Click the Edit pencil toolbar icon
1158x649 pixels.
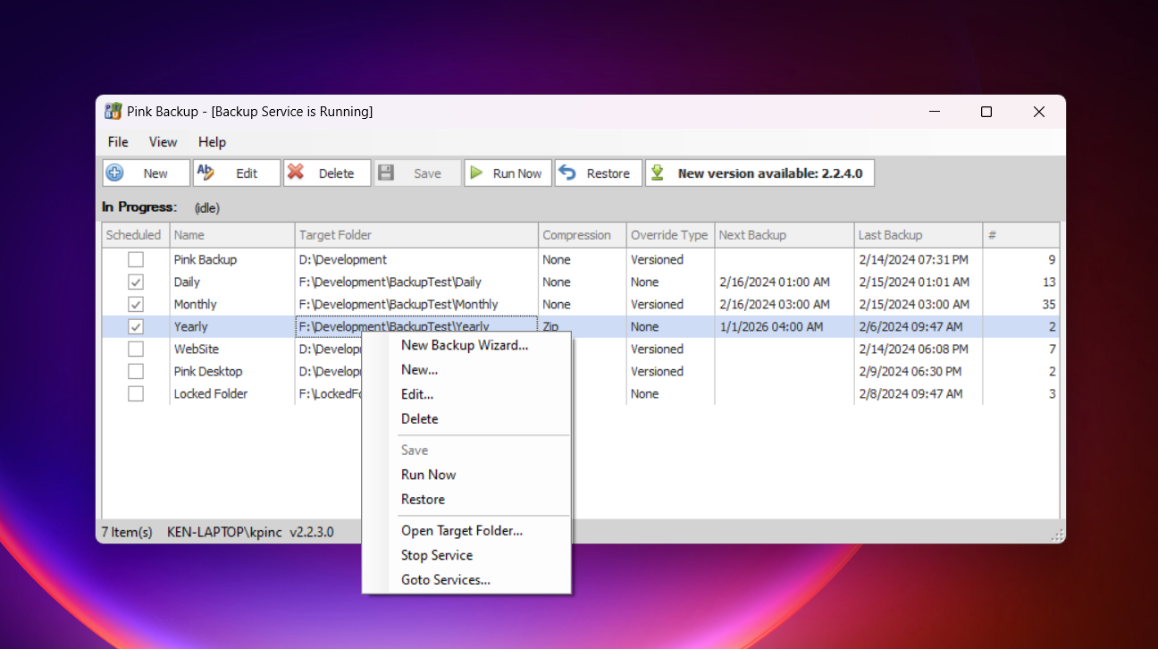(x=206, y=173)
